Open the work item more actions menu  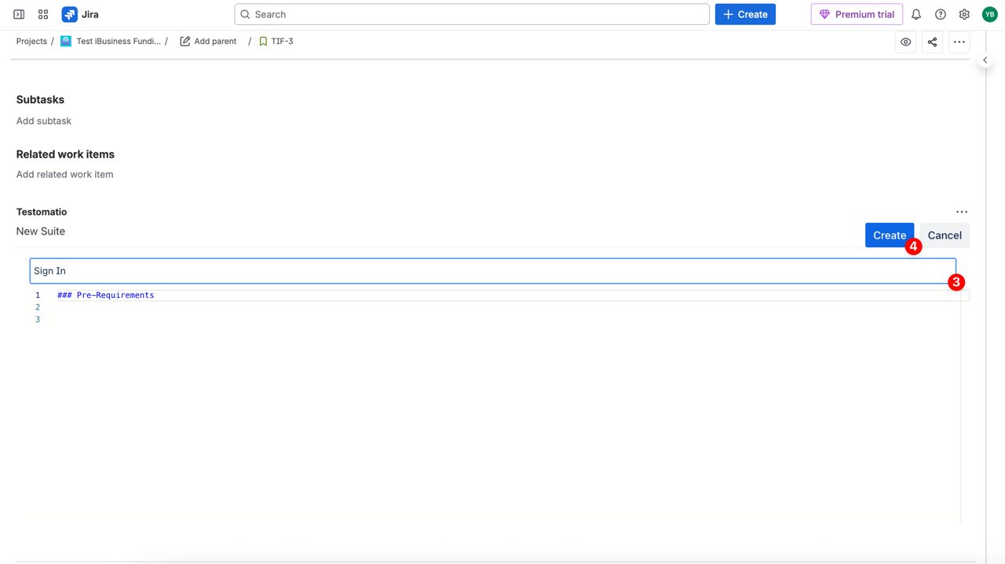click(x=959, y=42)
